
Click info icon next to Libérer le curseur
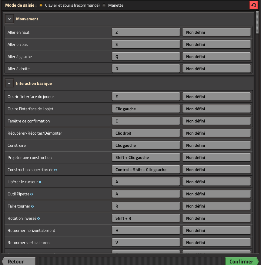40,182
